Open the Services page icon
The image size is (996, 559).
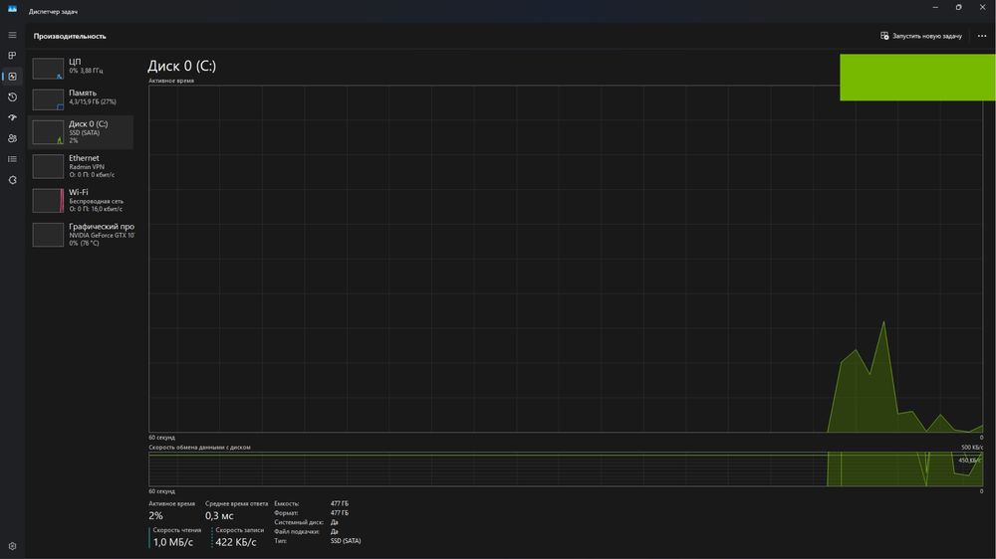tap(12, 180)
